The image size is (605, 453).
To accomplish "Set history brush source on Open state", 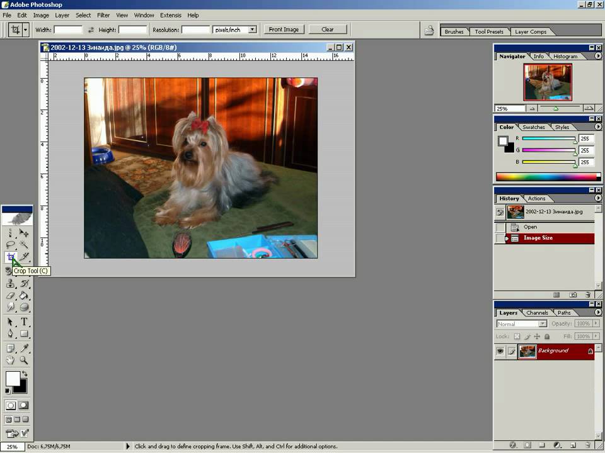I will click(500, 227).
